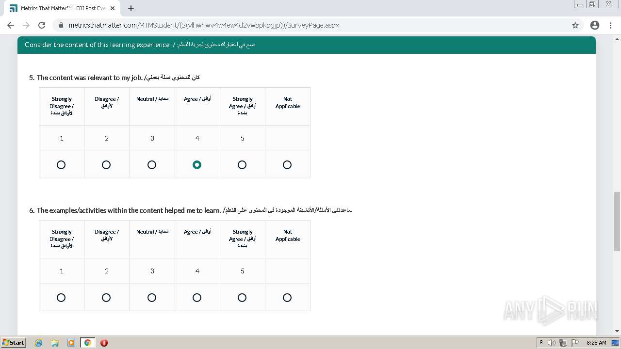Click the Strongly Agree header in question 6
This screenshot has width=621, height=349.
[x=243, y=239]
